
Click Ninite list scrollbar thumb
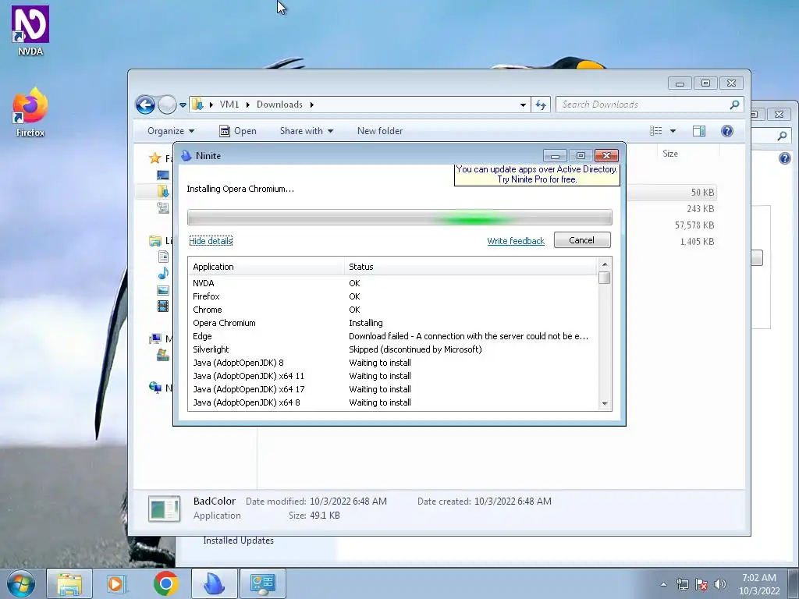point(605,278)
